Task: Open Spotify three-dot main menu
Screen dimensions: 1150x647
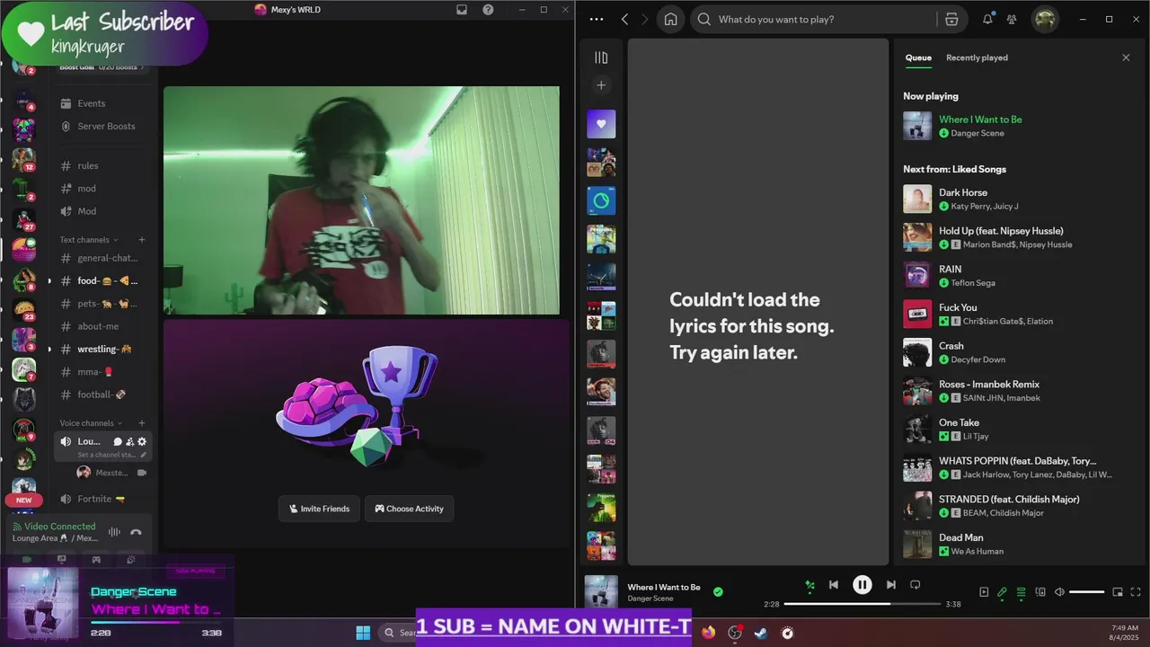Action: click(x=597, y=19)
